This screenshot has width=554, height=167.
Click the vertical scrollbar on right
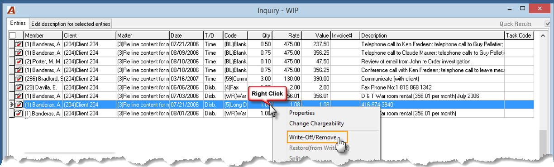click(543, 91)
